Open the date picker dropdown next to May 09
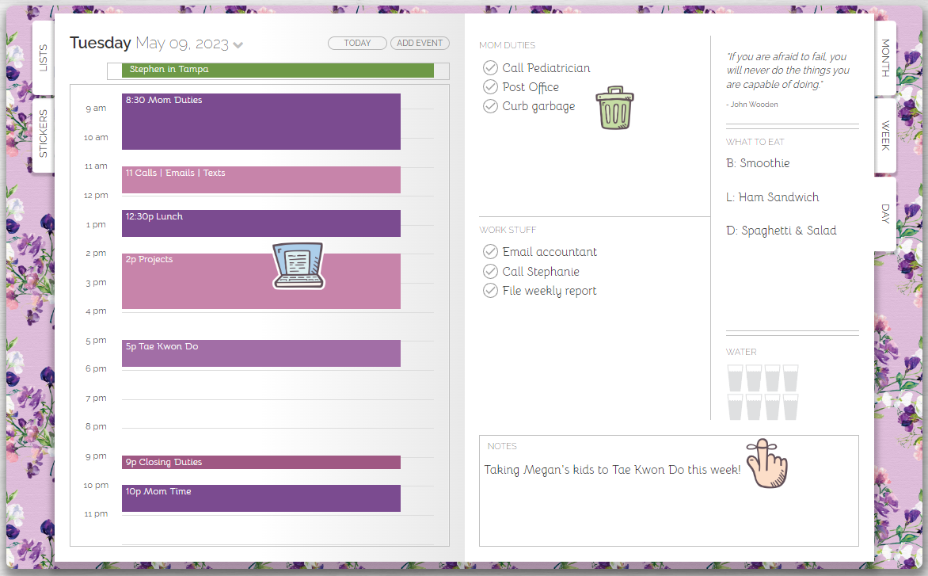This screenshot has width=928, height=576. pos(236,45)
